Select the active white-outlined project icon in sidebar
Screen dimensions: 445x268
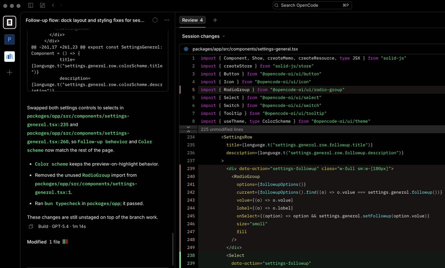click(10, 23)
